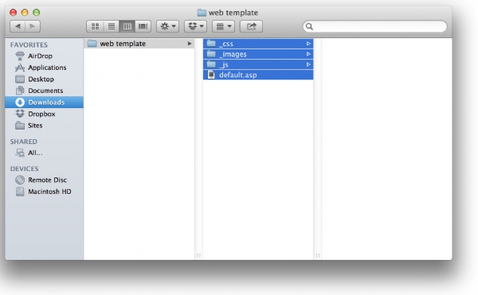Open the Dropbox toolbar dropdown
The image size is (478, 295).
pyautogui.click(x=195, y=26)
